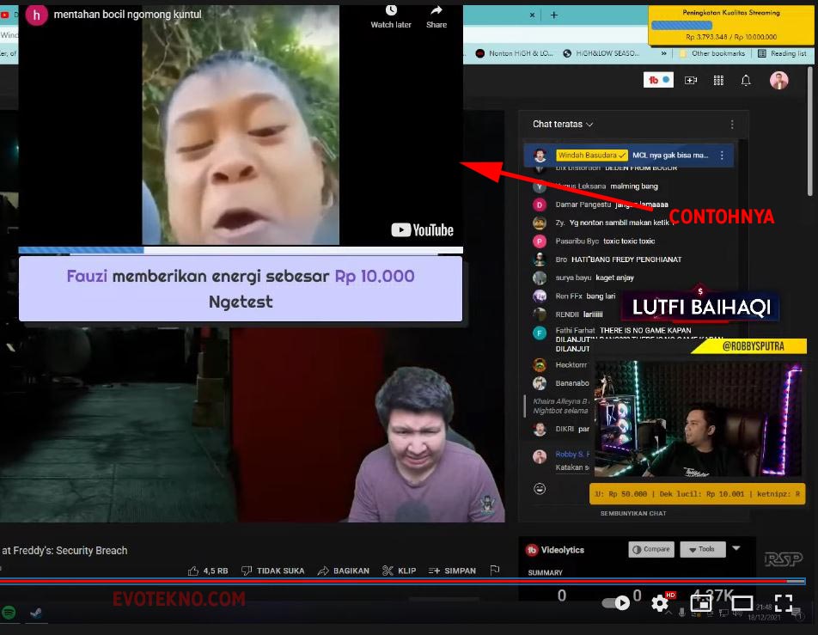Image resolution: width=818 pixels, height=635 pixels.
Task: Collapse the Videolytics panel arrow
Action: coord(736,548)
